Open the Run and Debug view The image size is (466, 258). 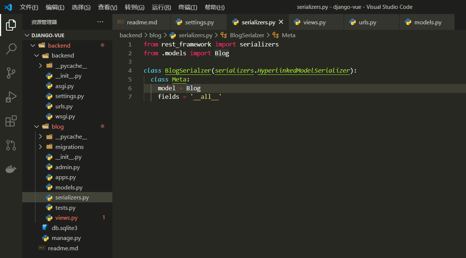point(11,97)
